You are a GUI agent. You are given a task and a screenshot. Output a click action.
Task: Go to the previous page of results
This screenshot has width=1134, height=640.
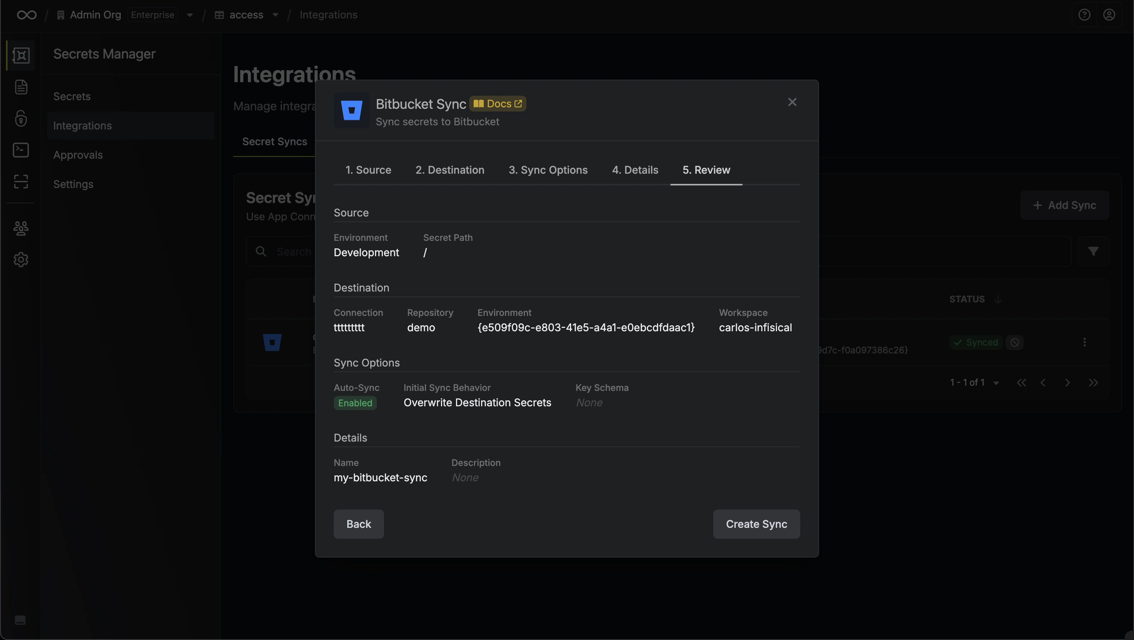point(1043,383)
